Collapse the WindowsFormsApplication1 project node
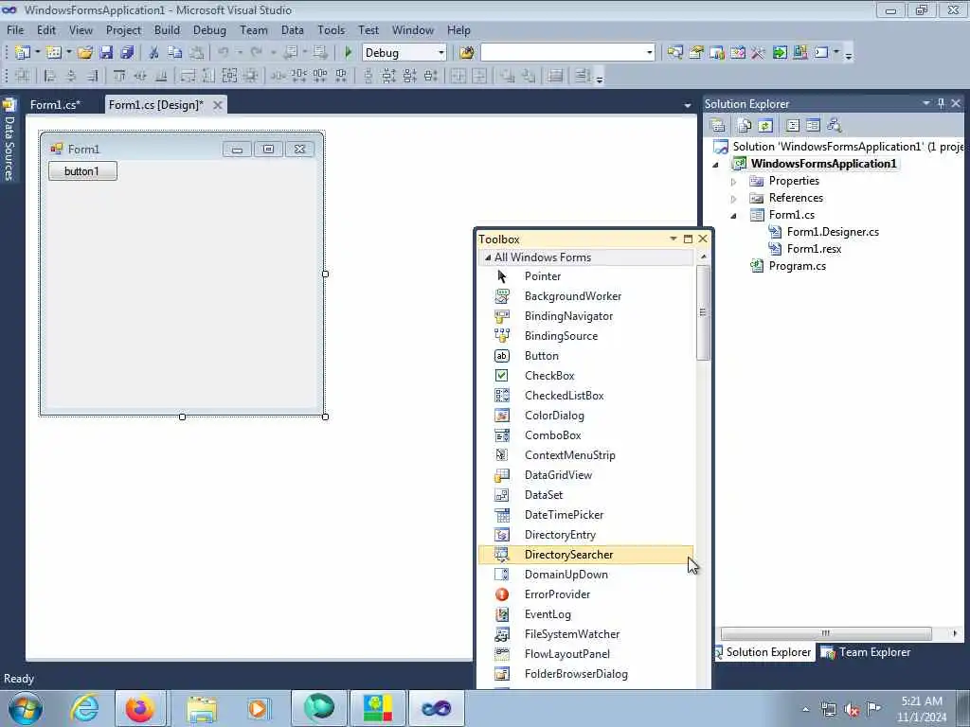The height and width of the screenshot is (727, 970). [716, 165]
